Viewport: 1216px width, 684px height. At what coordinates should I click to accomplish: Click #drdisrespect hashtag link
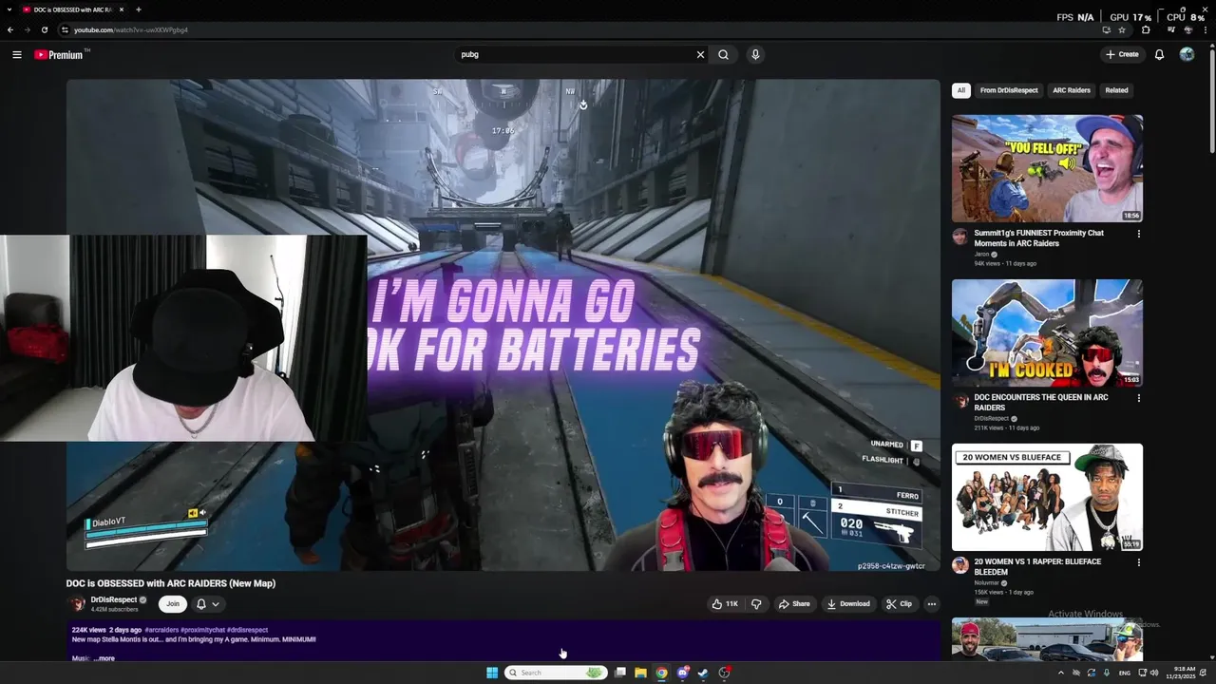pyautogui.click(x=247, y=630)
